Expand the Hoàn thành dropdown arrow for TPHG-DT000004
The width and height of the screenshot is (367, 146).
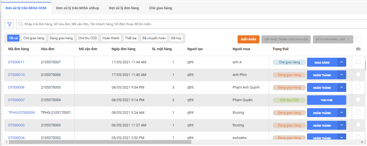pos(342,113)
